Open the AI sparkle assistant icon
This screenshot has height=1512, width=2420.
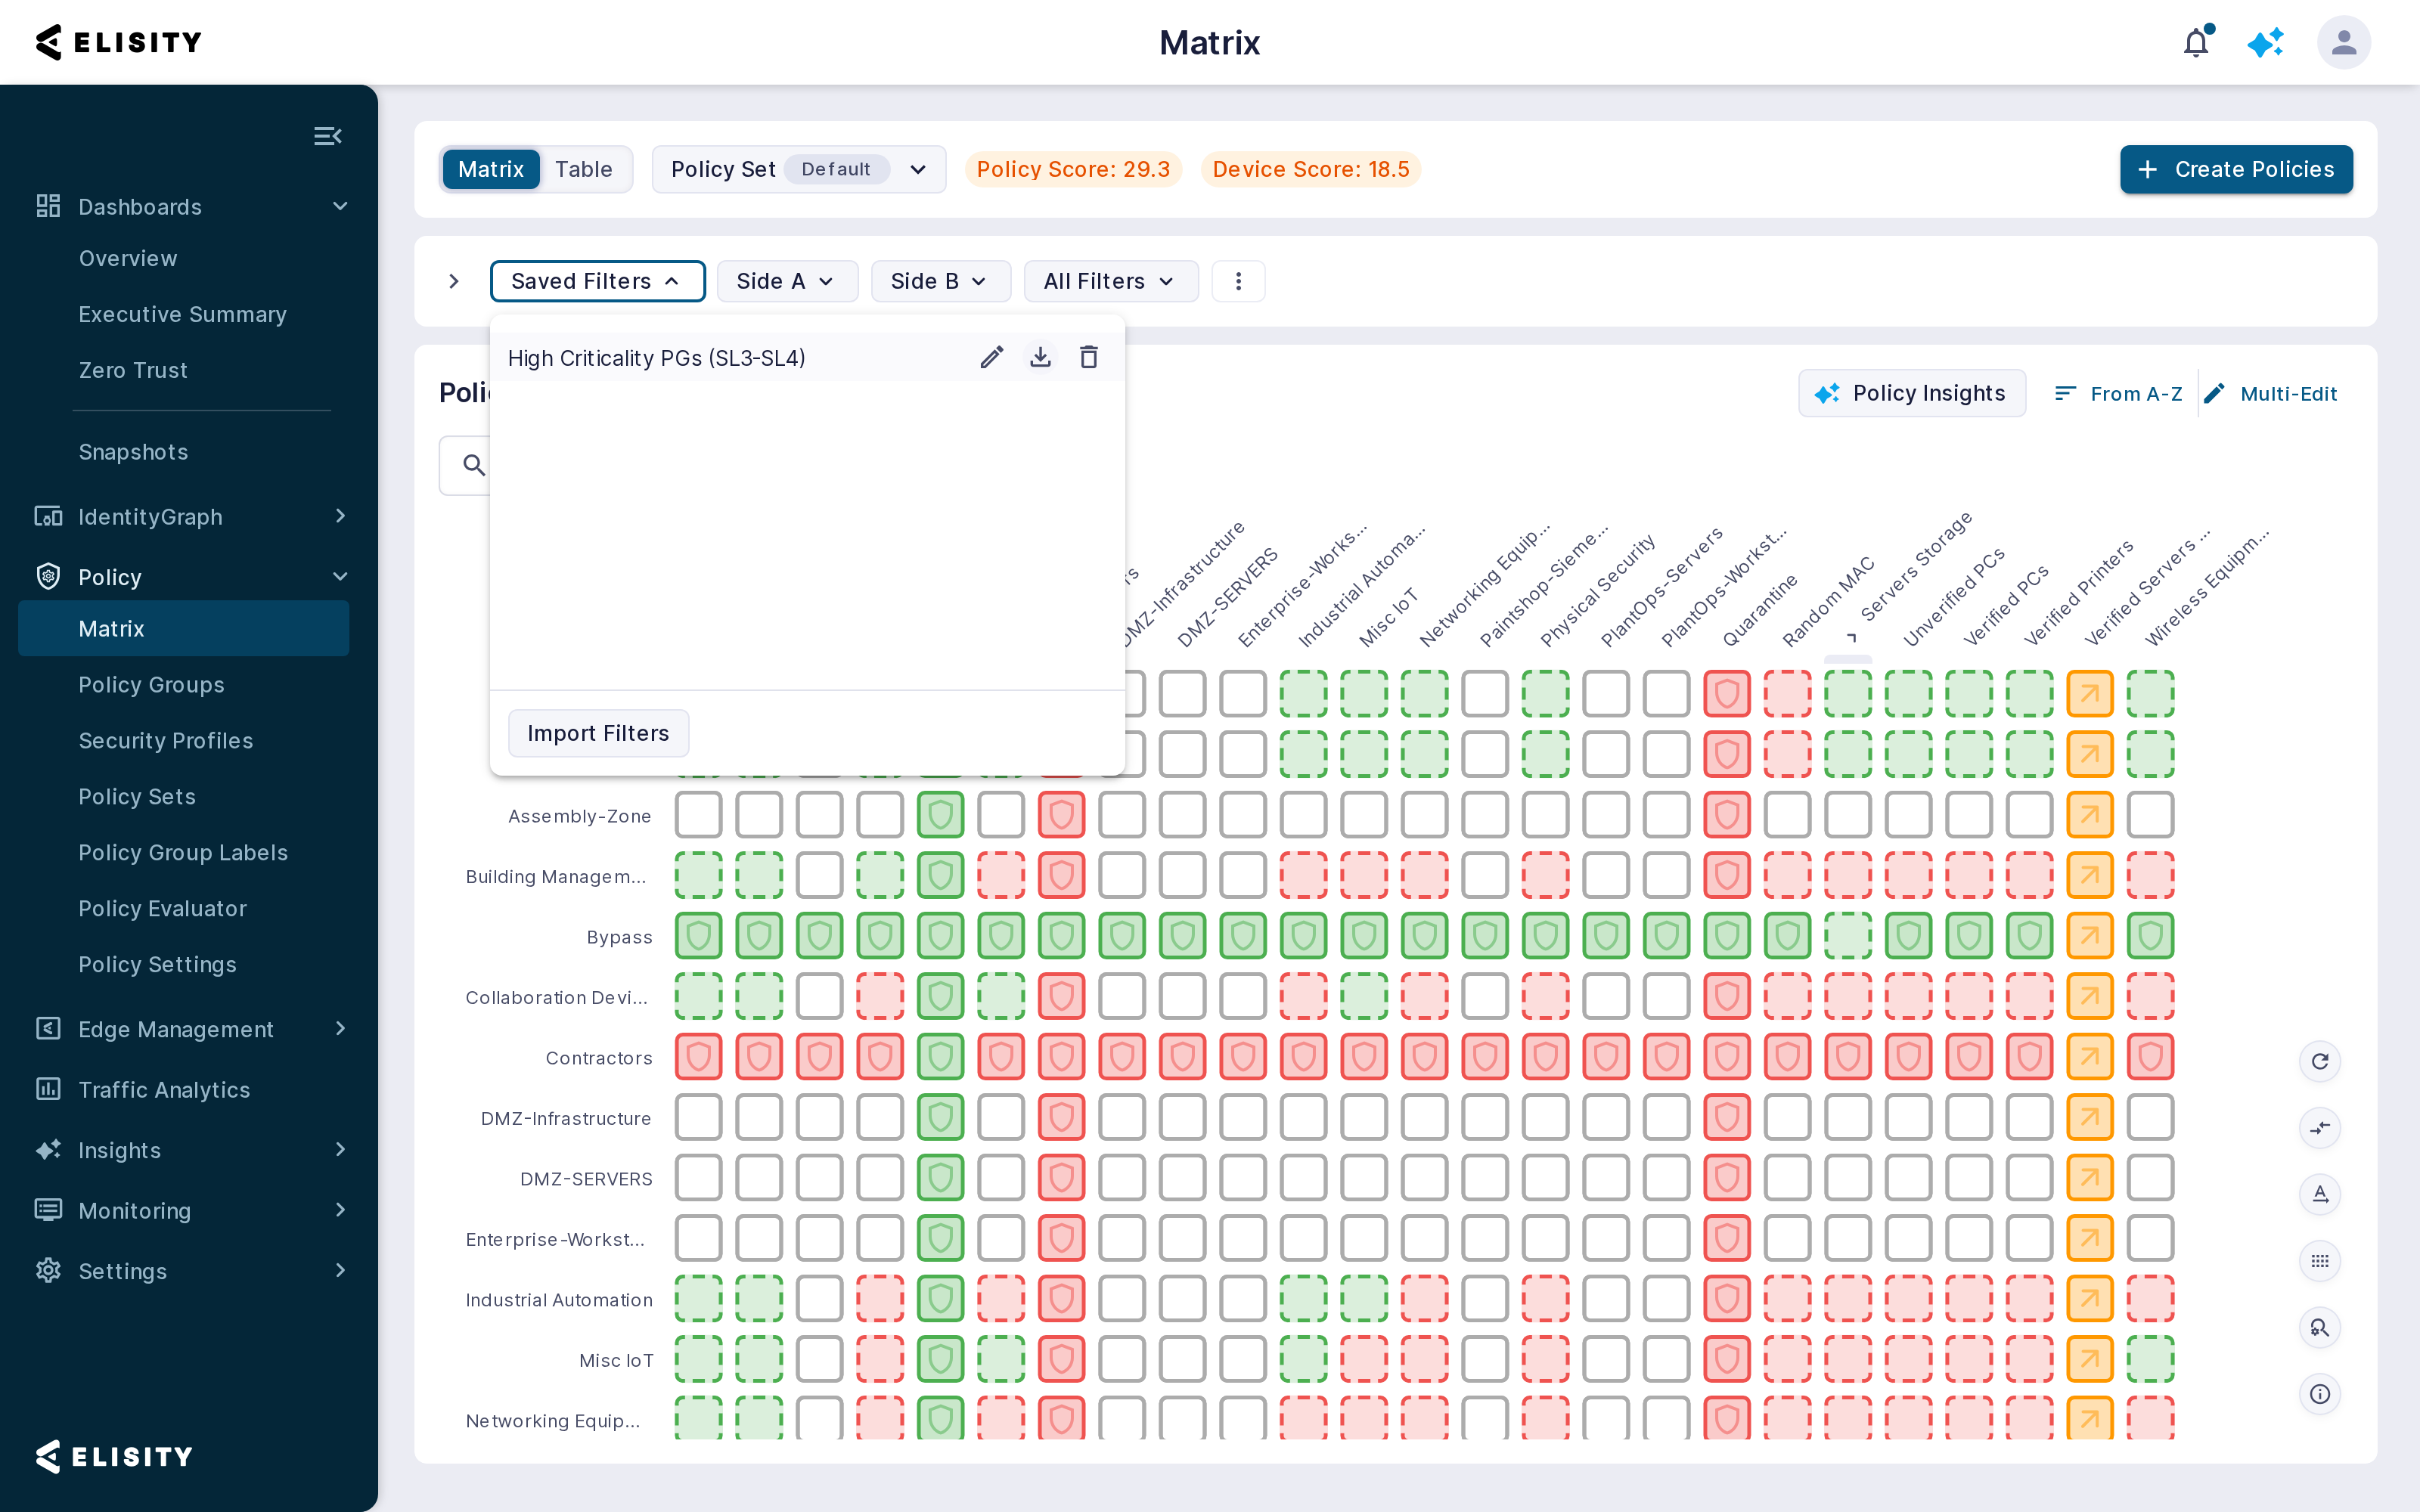[2265, 43]
